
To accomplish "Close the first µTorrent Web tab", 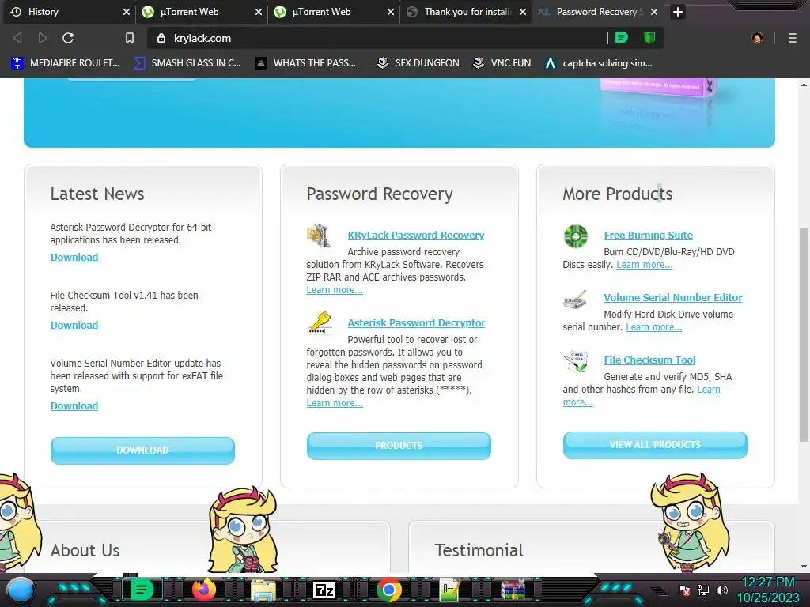I will (x=259, y=11).
